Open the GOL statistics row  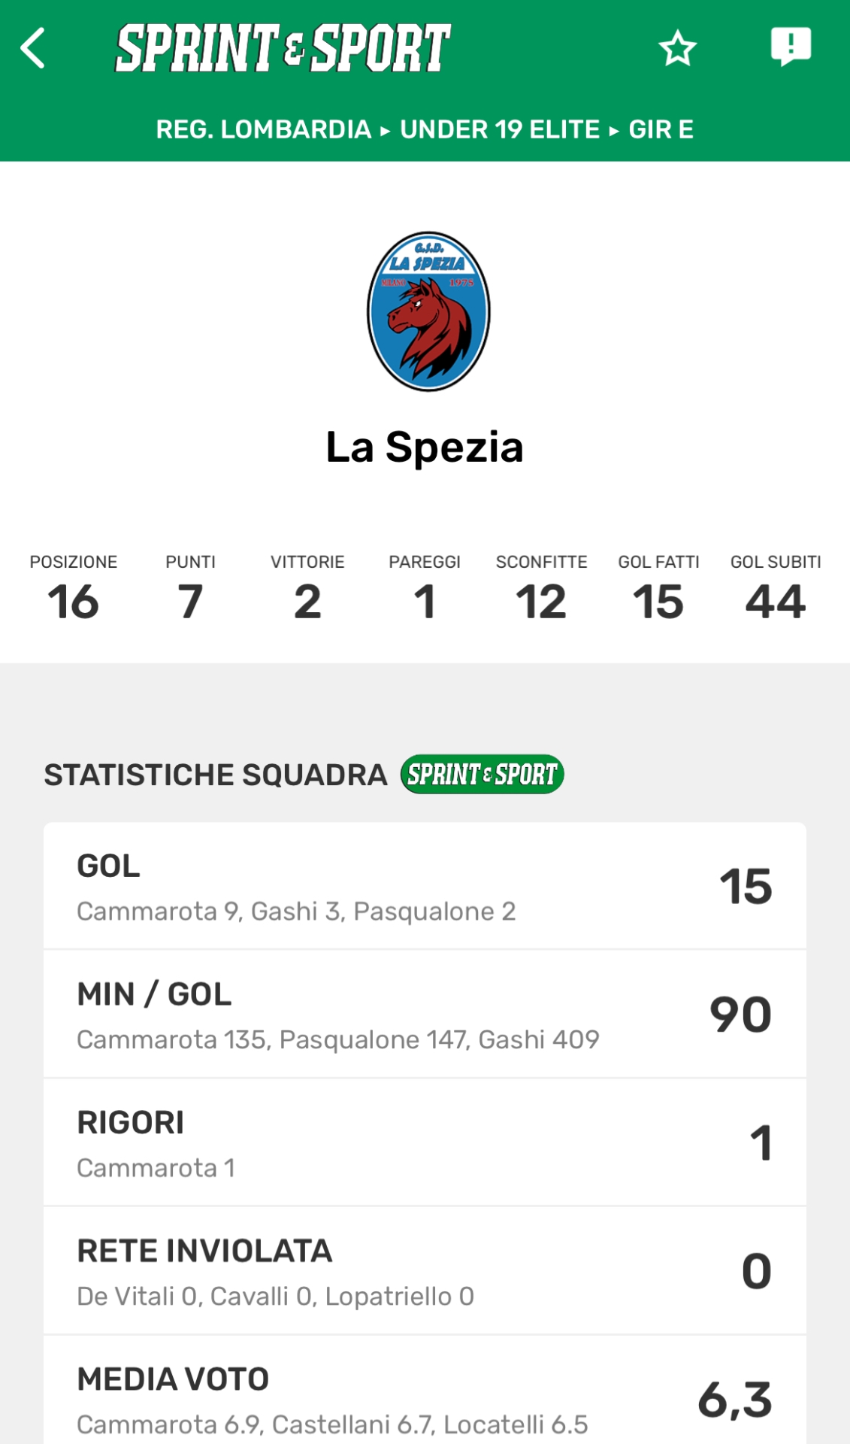coord(425,886)
